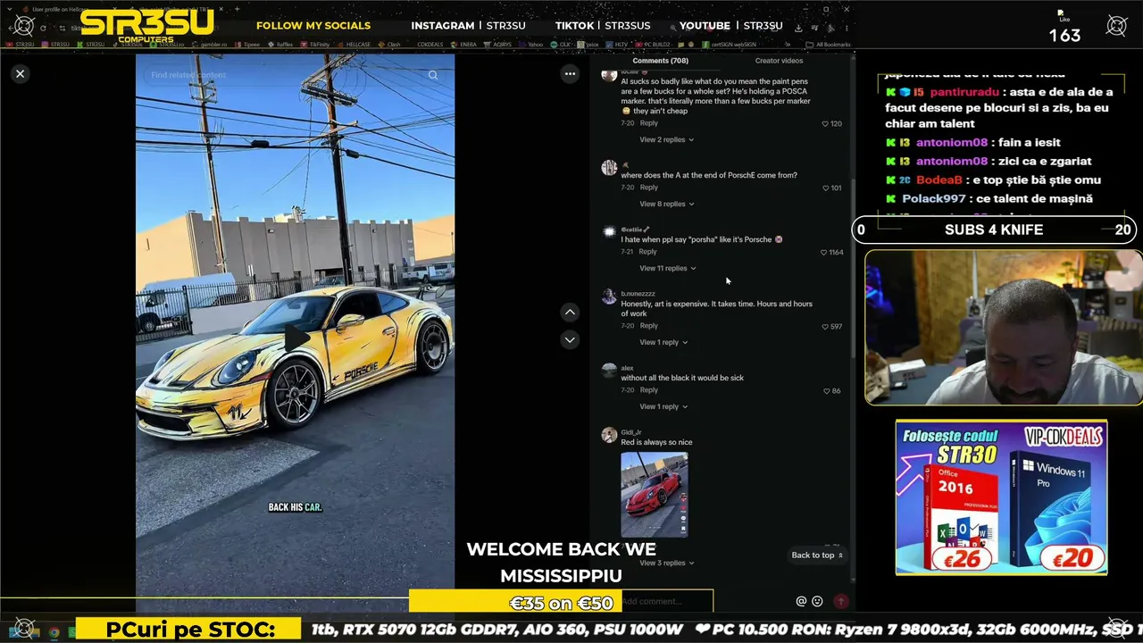Viewport: 1143px width, 643px height.
Task: Open the three-dot more options menu
Action: coord(570,74)
